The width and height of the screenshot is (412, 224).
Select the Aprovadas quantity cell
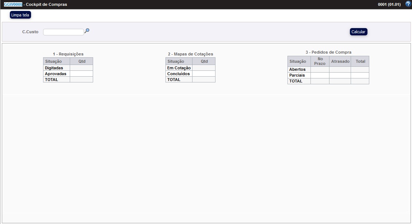tap(81, 74)
